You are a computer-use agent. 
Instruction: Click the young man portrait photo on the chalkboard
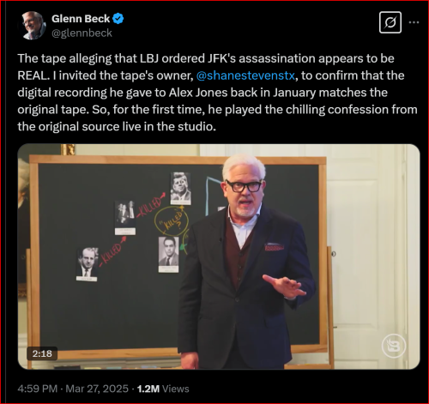pos(168,254)
